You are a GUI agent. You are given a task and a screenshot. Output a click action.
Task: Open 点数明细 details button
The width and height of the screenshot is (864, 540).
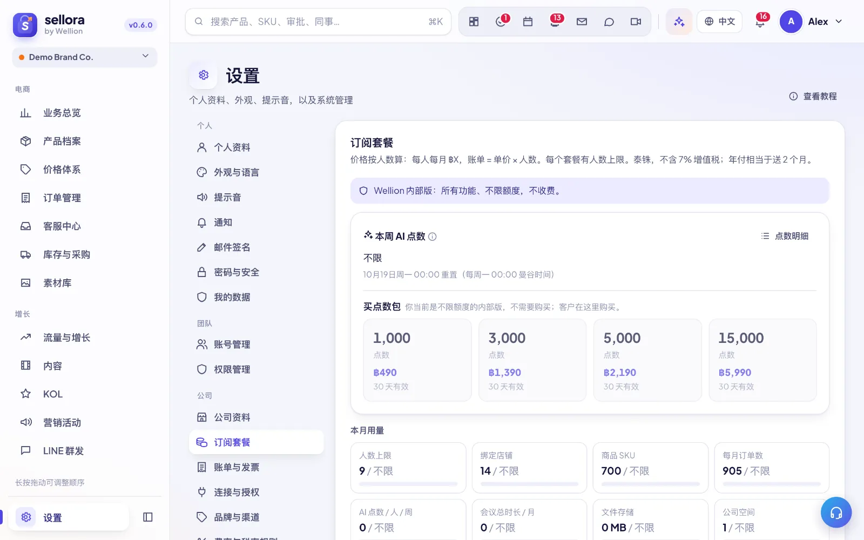785,236
